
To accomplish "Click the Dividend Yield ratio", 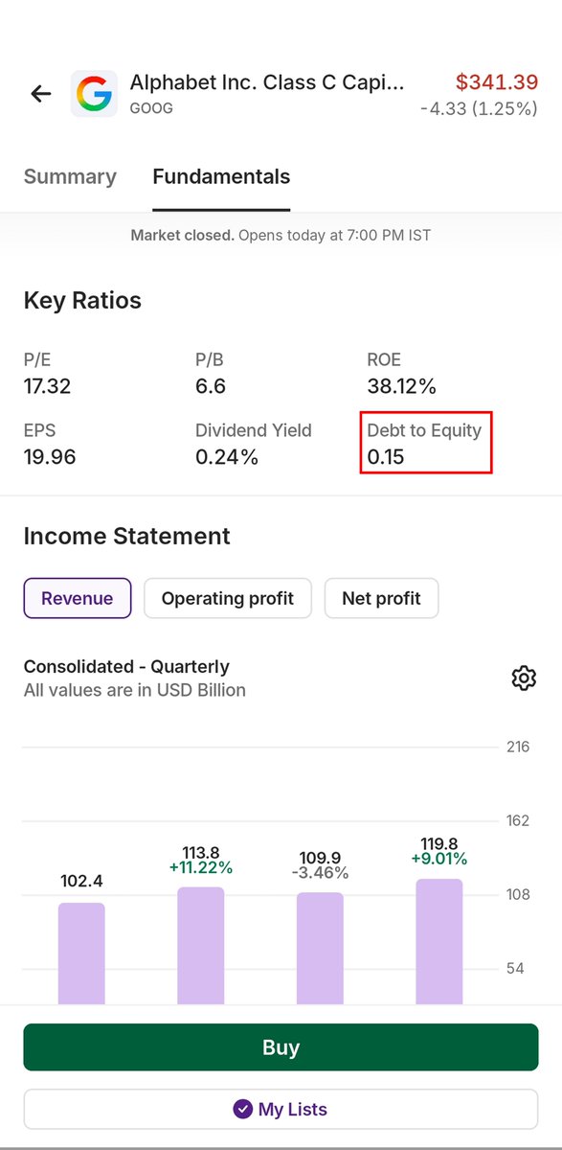I will [x=253, y=444].
